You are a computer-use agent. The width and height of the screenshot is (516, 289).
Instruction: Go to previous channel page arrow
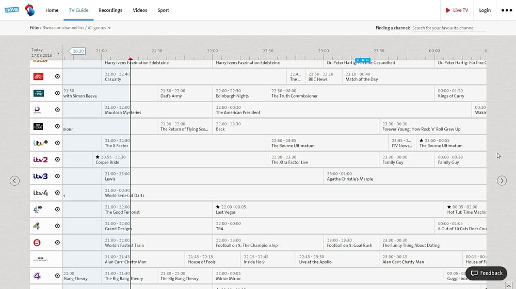pos(14,181)
